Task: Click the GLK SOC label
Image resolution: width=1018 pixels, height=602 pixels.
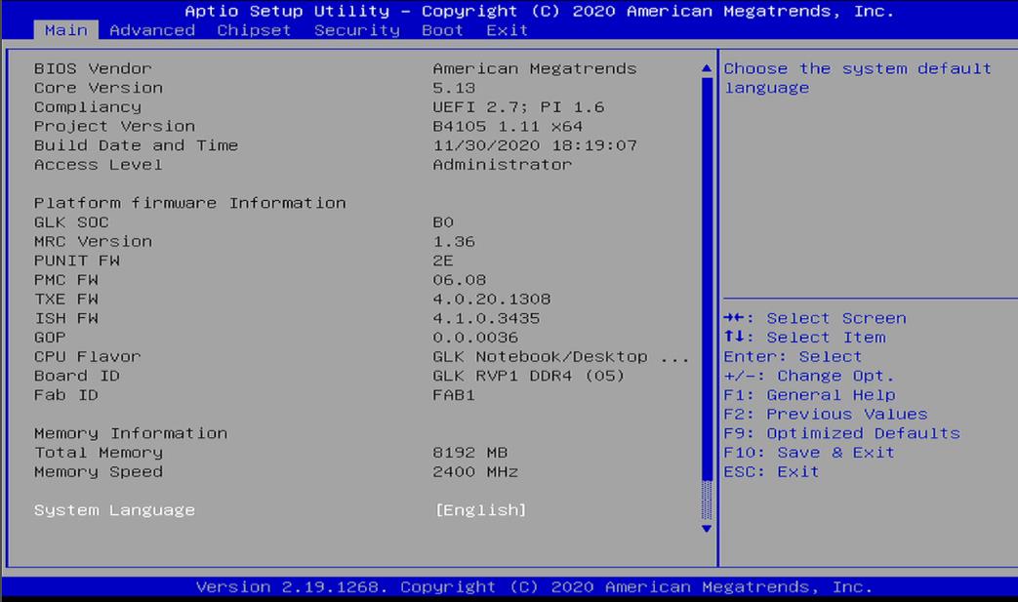Action: pos(71,221)
